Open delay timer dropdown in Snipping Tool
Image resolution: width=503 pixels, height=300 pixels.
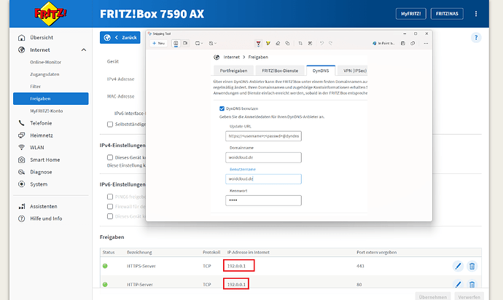click(x=213, y=43)
